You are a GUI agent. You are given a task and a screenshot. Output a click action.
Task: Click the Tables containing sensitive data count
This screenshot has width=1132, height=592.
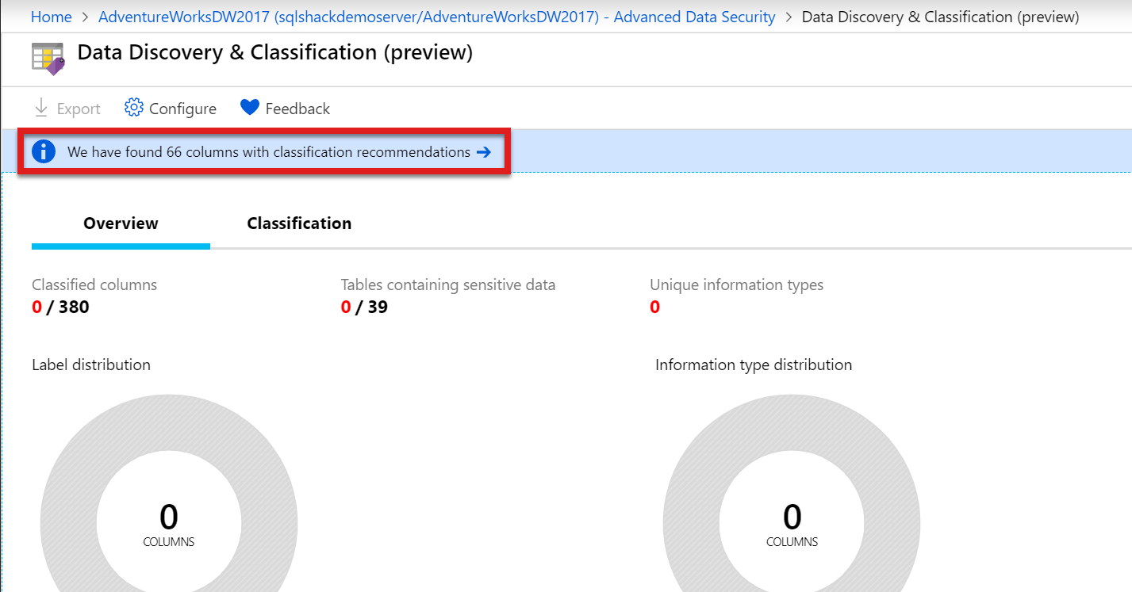[x=364, y=307]
